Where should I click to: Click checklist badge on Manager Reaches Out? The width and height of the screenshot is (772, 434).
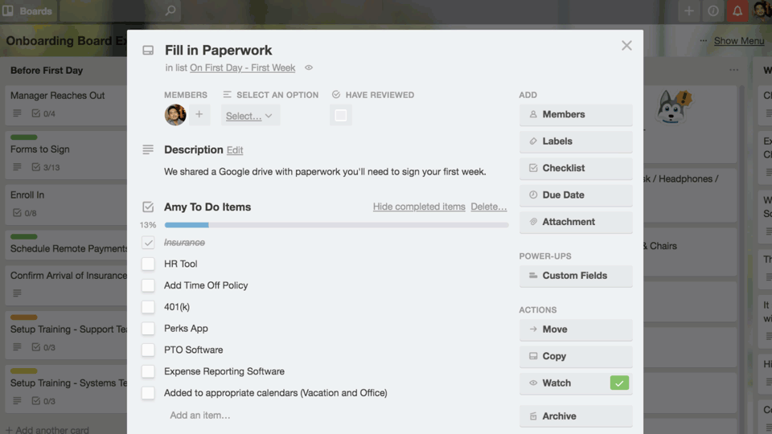click(x=43, y=113)
